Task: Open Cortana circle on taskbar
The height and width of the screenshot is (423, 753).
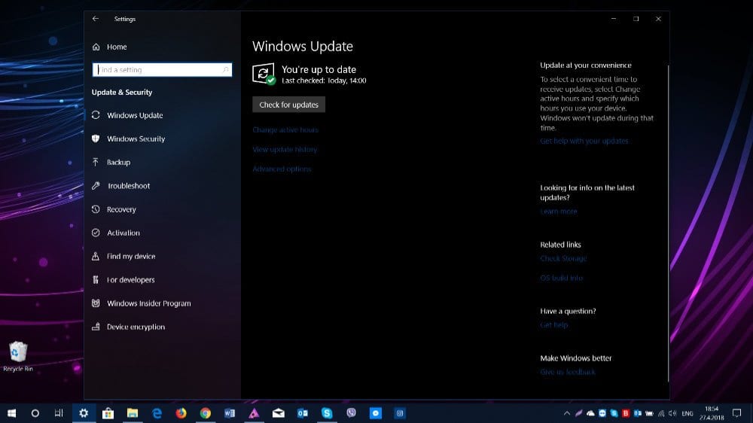Action: (x=35, y=413)
